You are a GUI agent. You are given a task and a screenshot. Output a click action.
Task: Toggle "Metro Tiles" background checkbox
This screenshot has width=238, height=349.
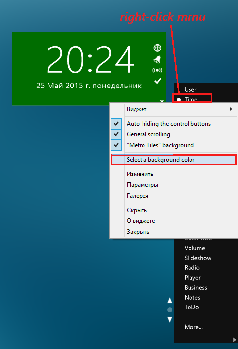[116, 145]
